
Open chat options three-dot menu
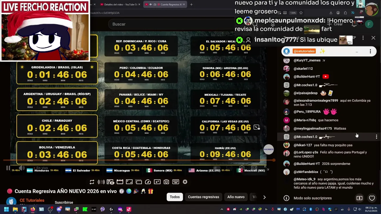pos(363,38)
